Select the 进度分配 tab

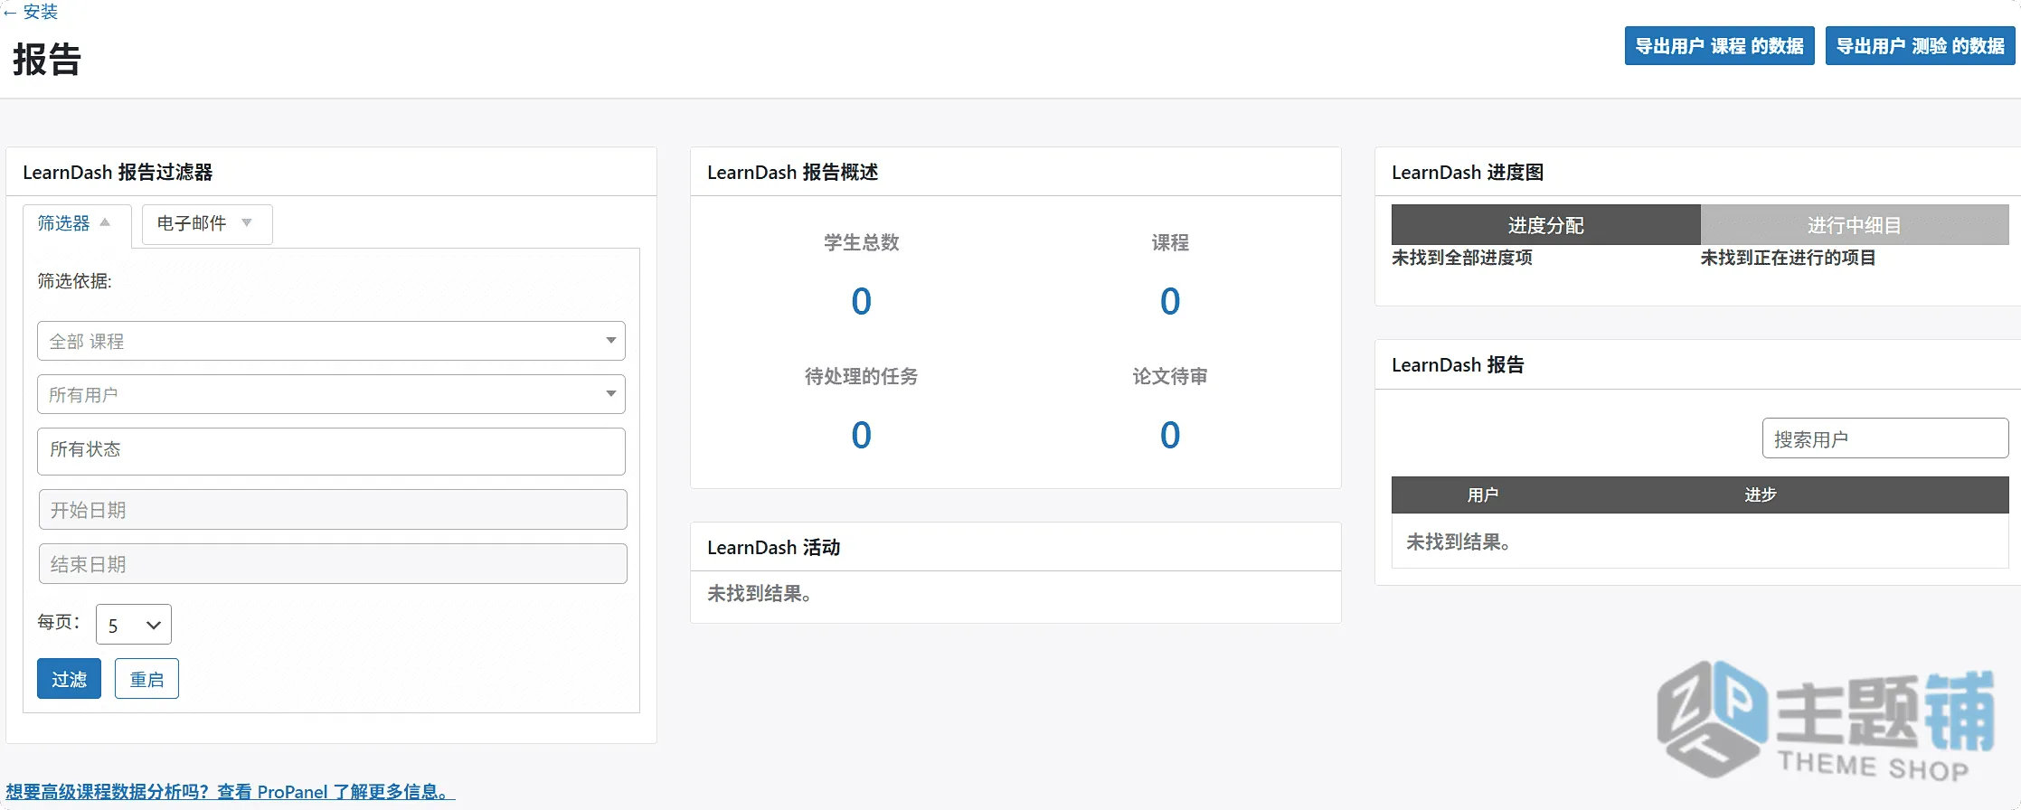[x=1545, y=225]
